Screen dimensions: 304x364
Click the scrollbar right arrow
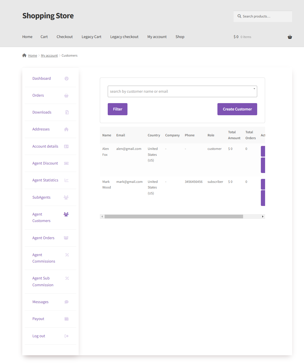(x=263, y=217)
